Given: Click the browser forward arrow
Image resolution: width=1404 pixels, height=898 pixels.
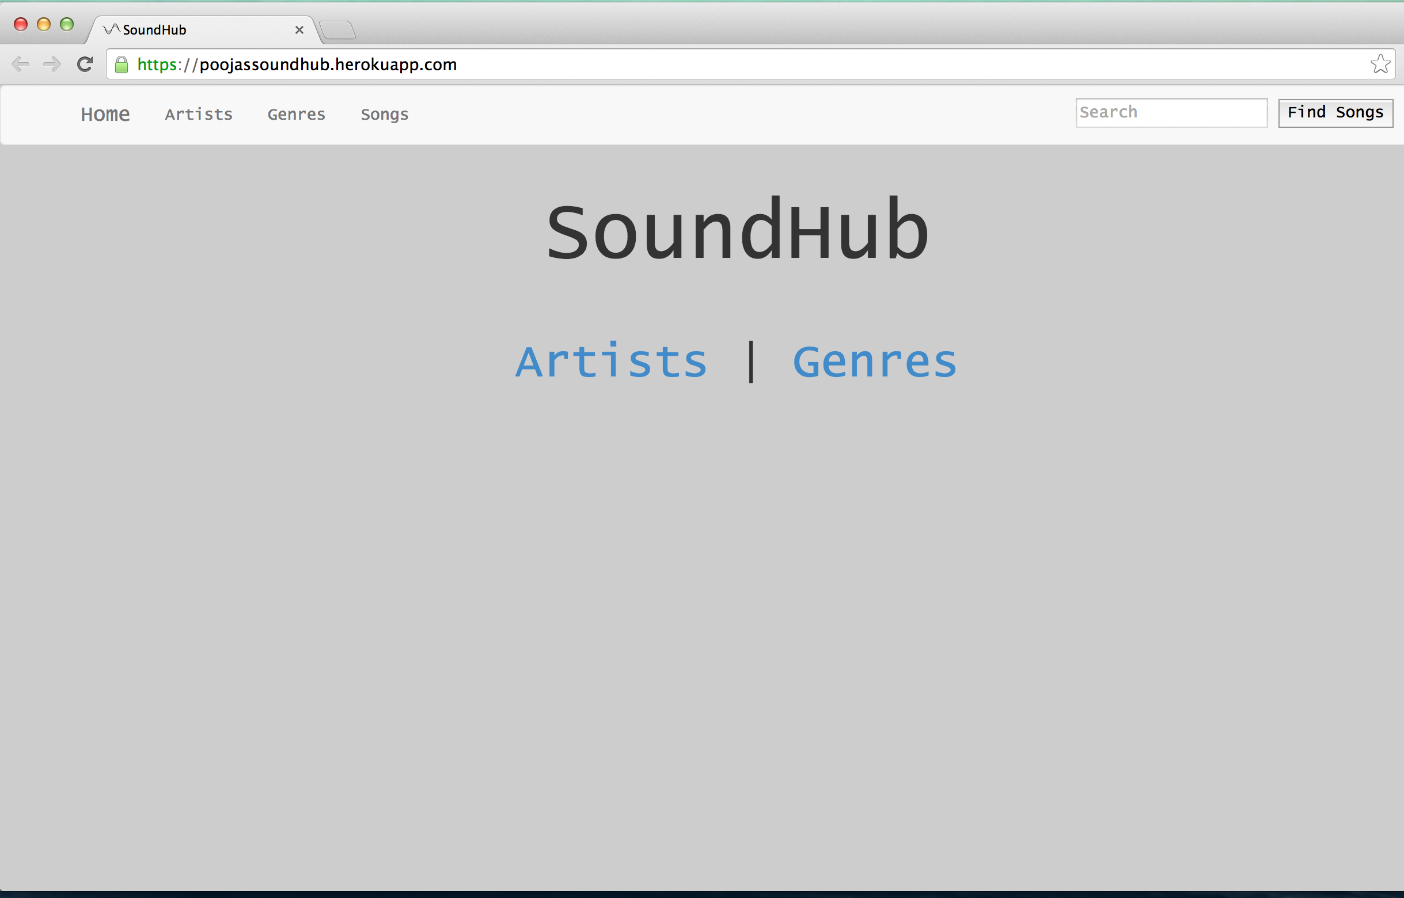Looking at the screenshot, I should (52, 64).
